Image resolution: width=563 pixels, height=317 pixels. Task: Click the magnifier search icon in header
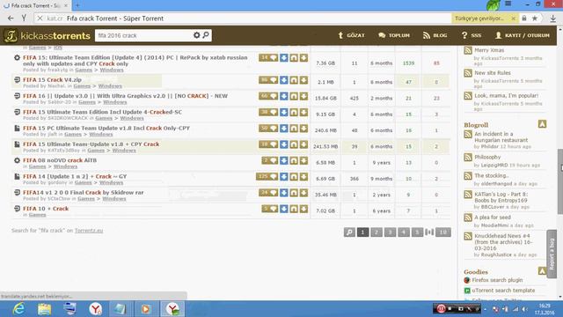click(206, 35)
